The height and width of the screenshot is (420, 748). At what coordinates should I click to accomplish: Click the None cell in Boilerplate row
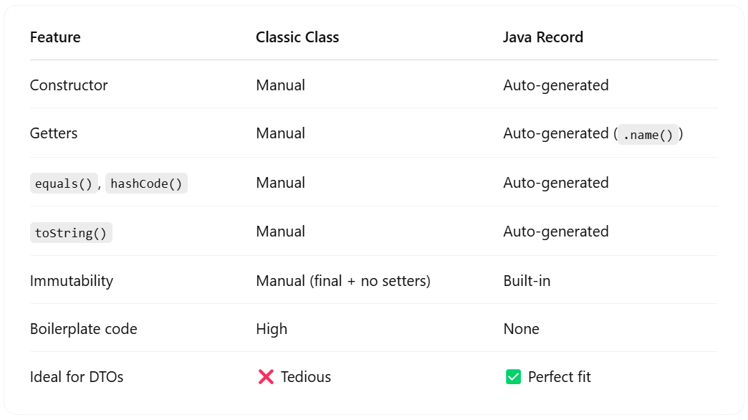point(522,329)
